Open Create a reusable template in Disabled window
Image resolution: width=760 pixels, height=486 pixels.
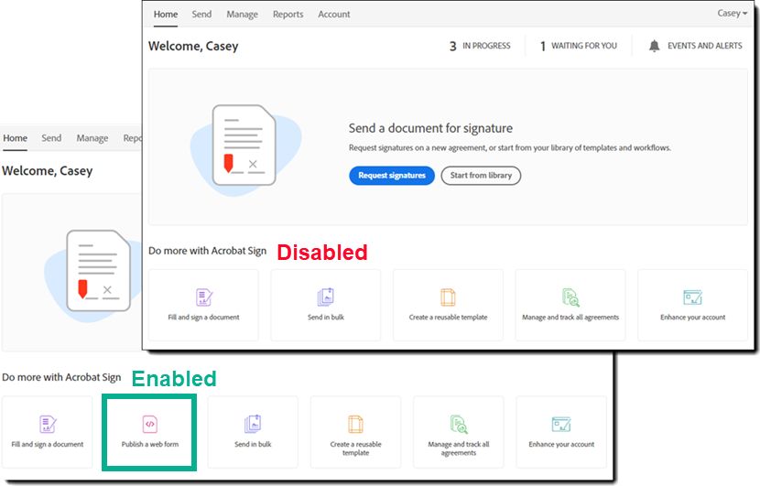[448, 305]
